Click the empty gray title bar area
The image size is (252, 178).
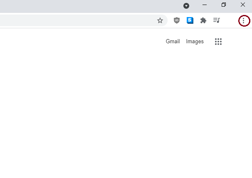coord(90,6)
